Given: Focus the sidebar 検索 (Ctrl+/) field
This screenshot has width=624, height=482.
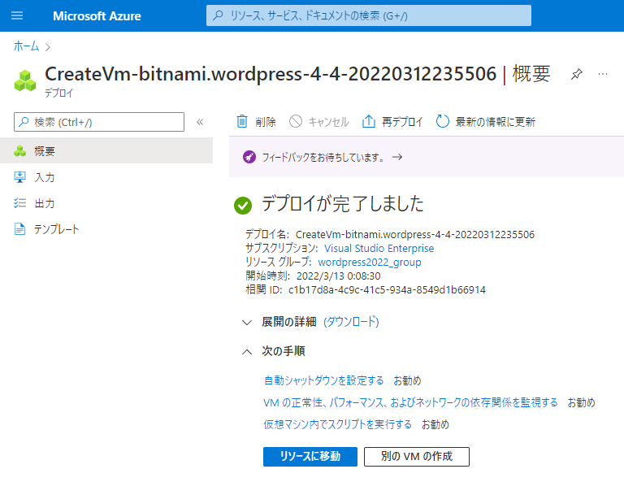Looking at the screenshot, I should 99,122.
